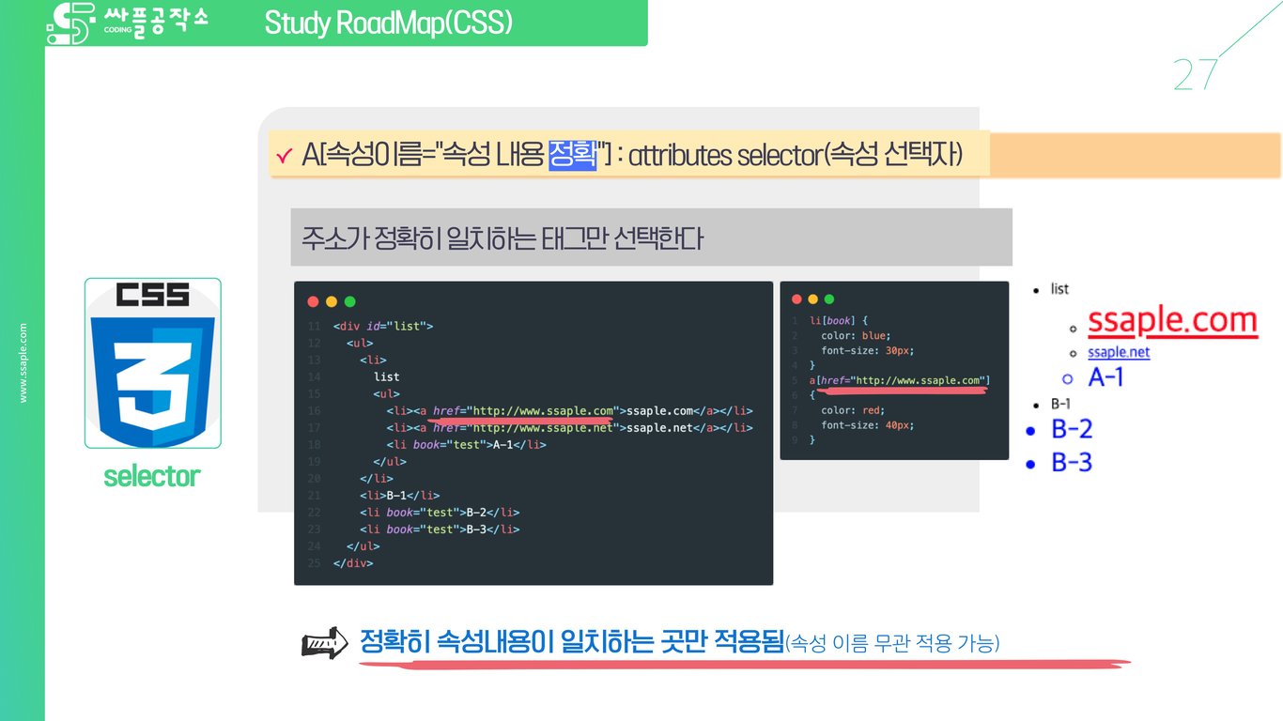Click the hollow circle bullet beside ssaple.net
1283x721 pixels.
[1073, 353]
